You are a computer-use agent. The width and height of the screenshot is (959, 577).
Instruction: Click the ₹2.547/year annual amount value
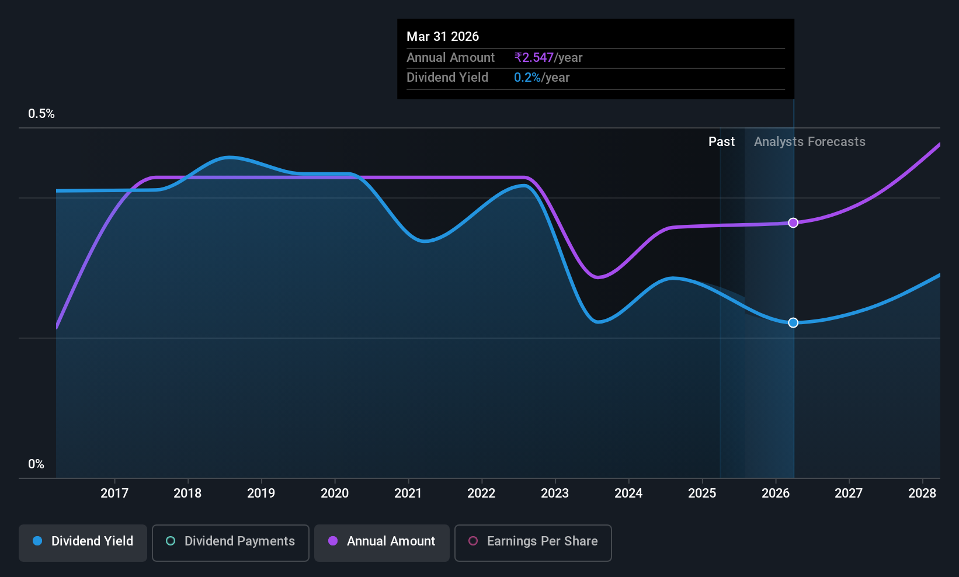pos(548,57)
